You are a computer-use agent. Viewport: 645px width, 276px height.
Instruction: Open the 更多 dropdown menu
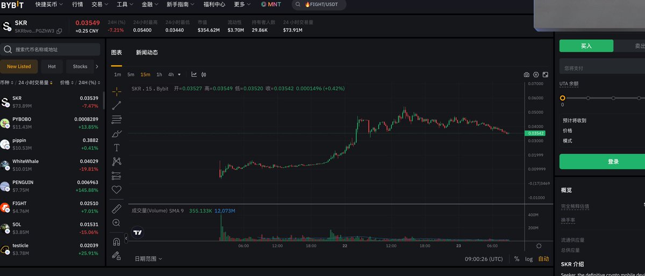(x=242, y=4)
